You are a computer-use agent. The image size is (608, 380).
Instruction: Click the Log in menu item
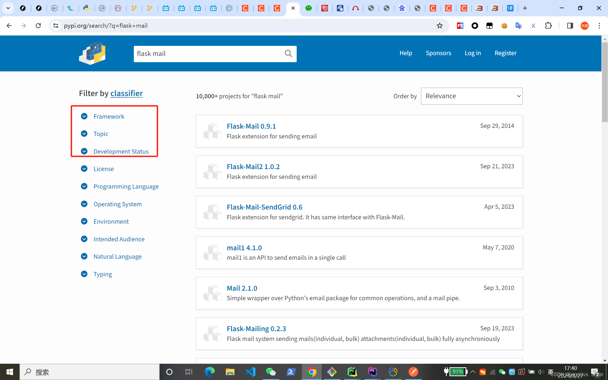point(473,53)
